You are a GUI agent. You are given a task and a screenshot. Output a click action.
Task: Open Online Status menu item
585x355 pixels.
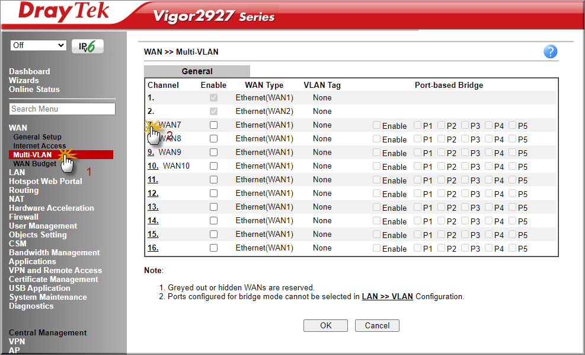point(34,89)
